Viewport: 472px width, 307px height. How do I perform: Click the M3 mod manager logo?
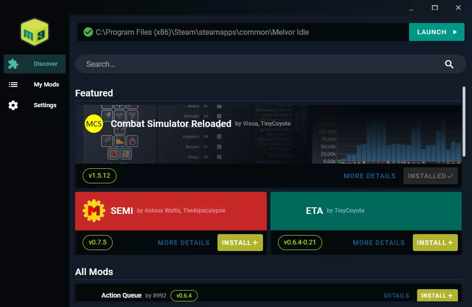[35, 32]
